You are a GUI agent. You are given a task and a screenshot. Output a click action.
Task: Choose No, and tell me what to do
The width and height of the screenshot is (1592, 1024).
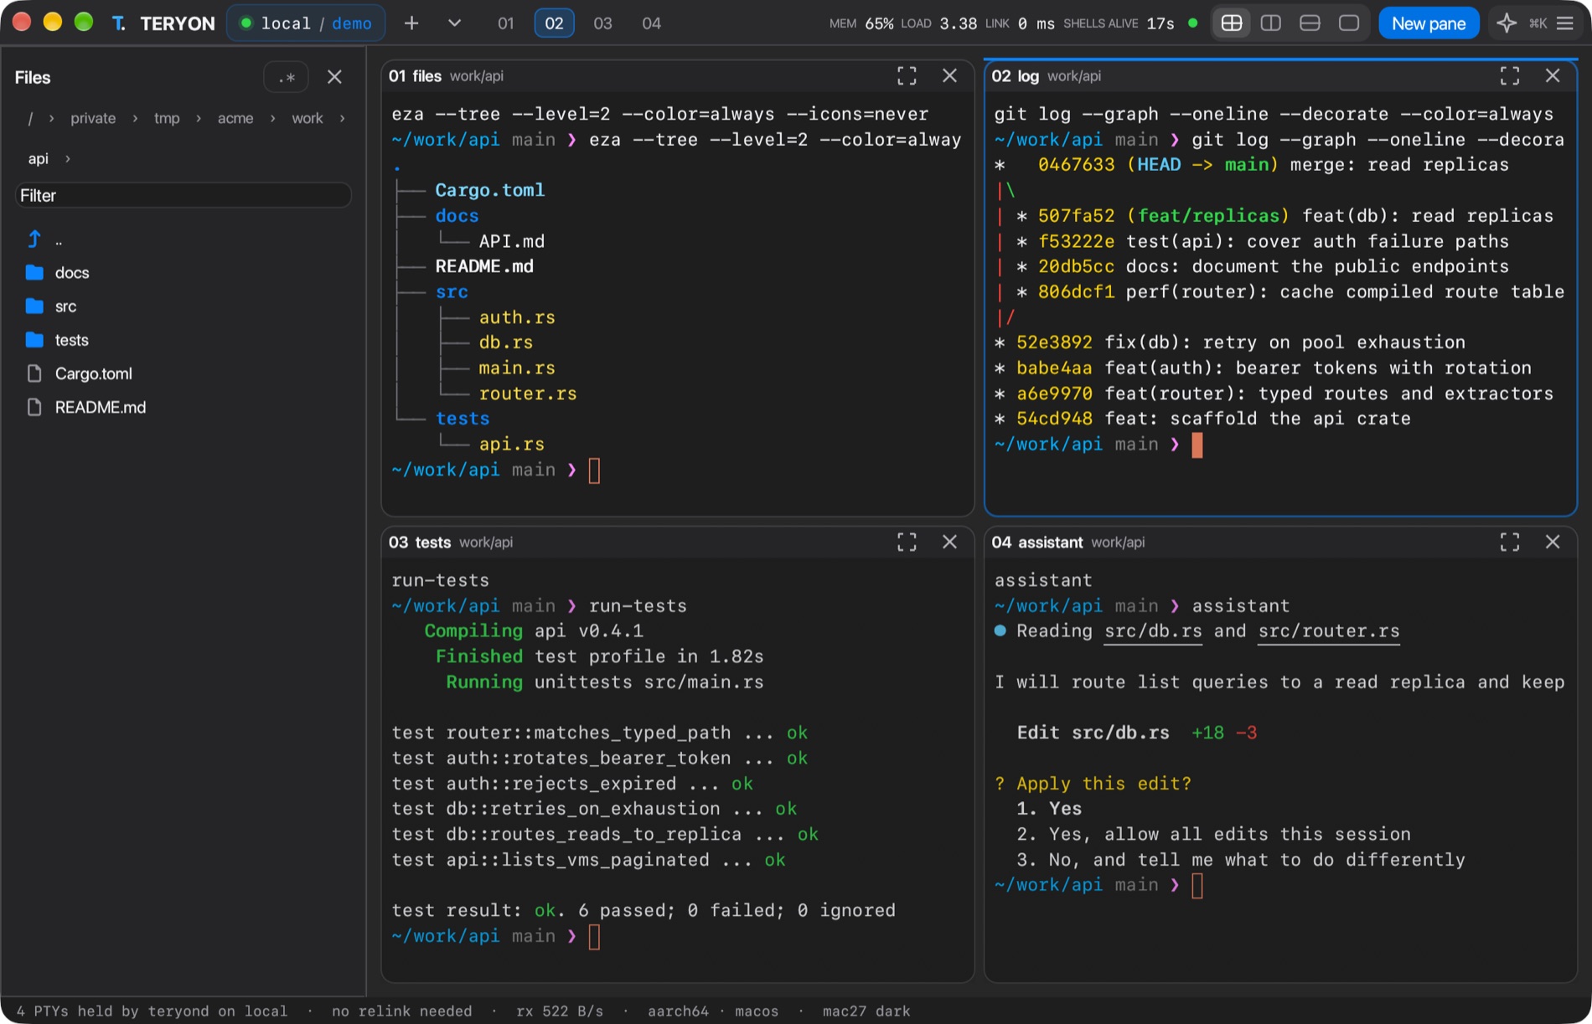point(1241,860)
